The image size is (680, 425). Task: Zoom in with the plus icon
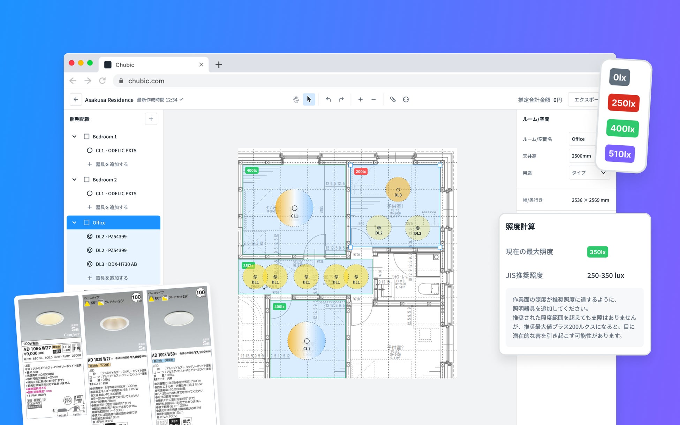pyautogui.click(x=360, y=100)
